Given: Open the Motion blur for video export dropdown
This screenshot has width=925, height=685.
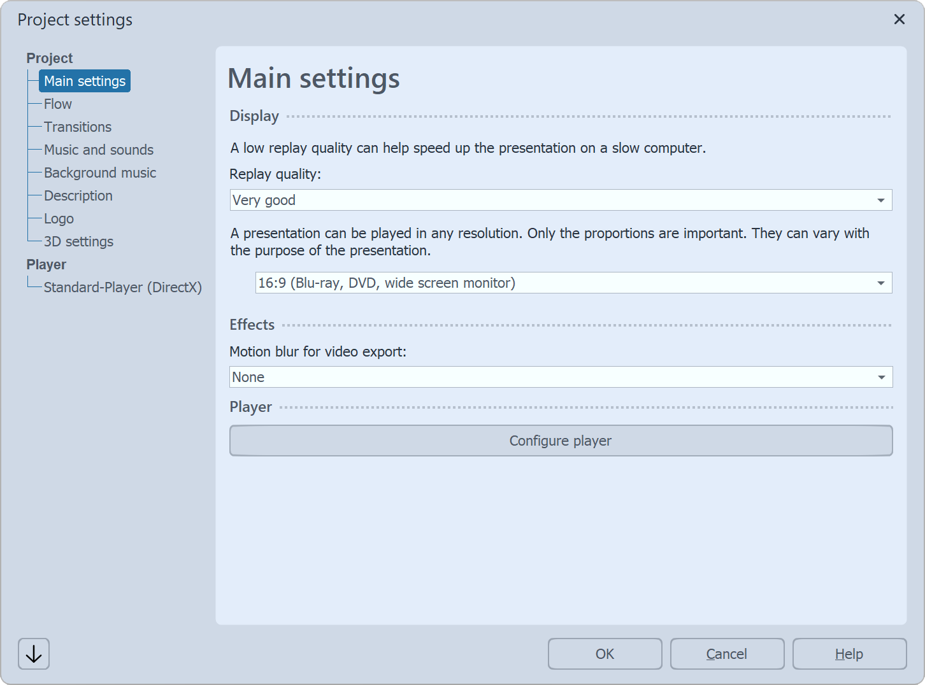Looking at the screenshot, I should click(882, 377).
